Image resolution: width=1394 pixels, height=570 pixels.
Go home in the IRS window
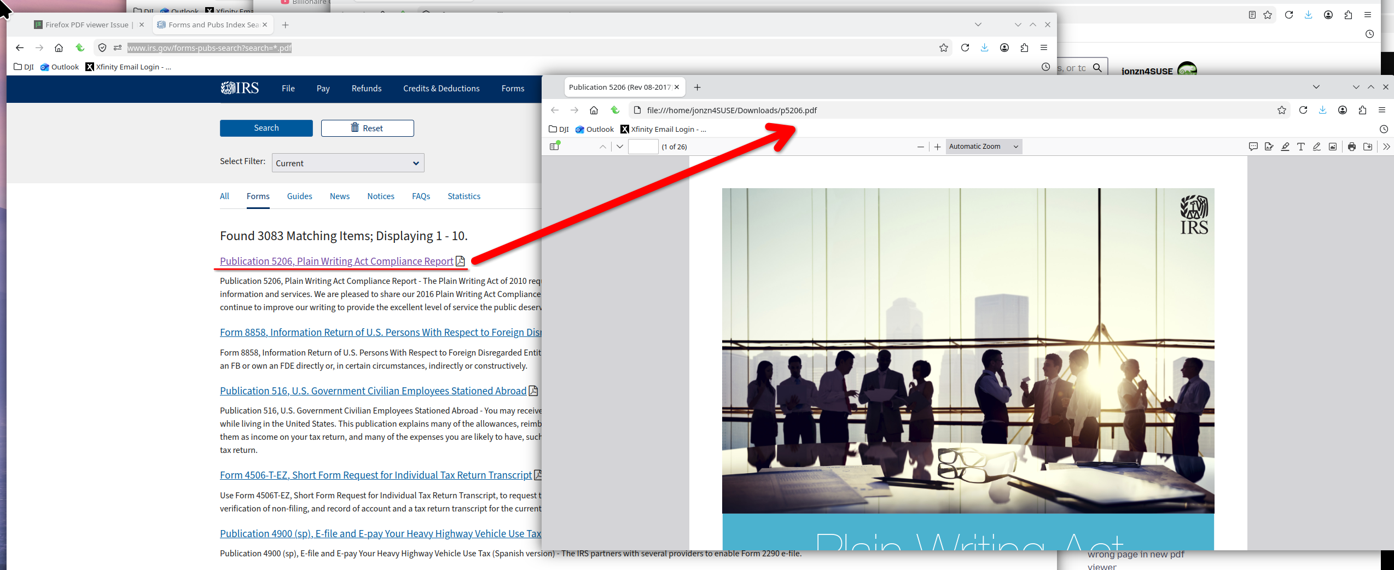(x=59, y=48)
